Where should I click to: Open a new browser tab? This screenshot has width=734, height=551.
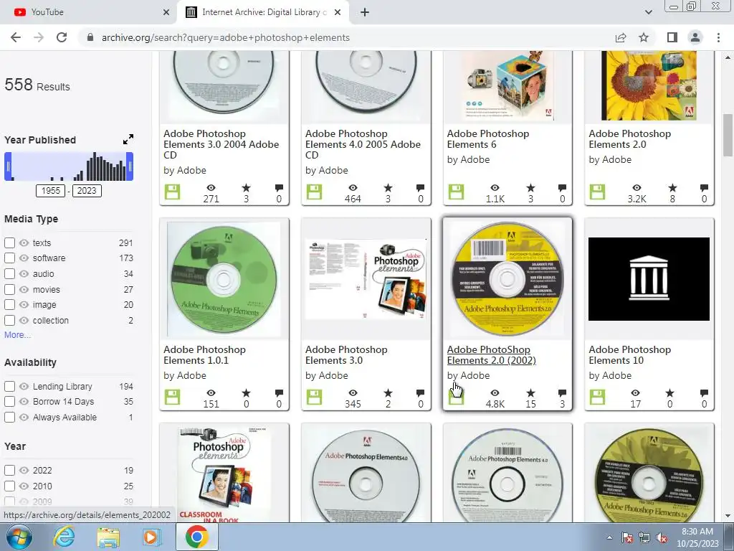point(365,12)
